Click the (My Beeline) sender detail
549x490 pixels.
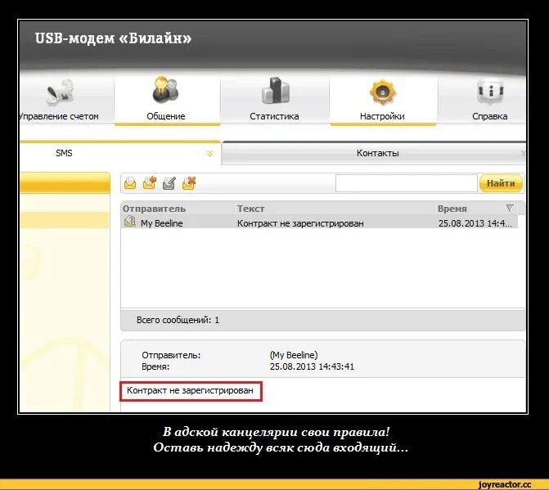294,355
